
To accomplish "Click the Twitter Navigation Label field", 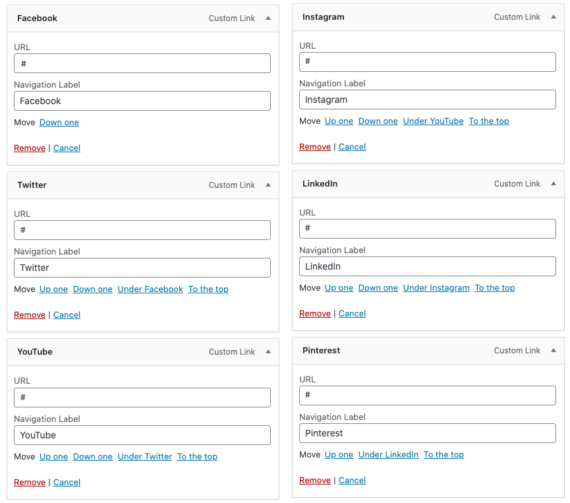I will pos(142,268).
